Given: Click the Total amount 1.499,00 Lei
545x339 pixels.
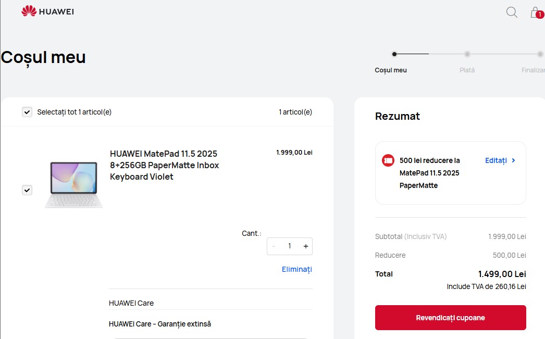Looking at the screenshot, I should 502,274.
